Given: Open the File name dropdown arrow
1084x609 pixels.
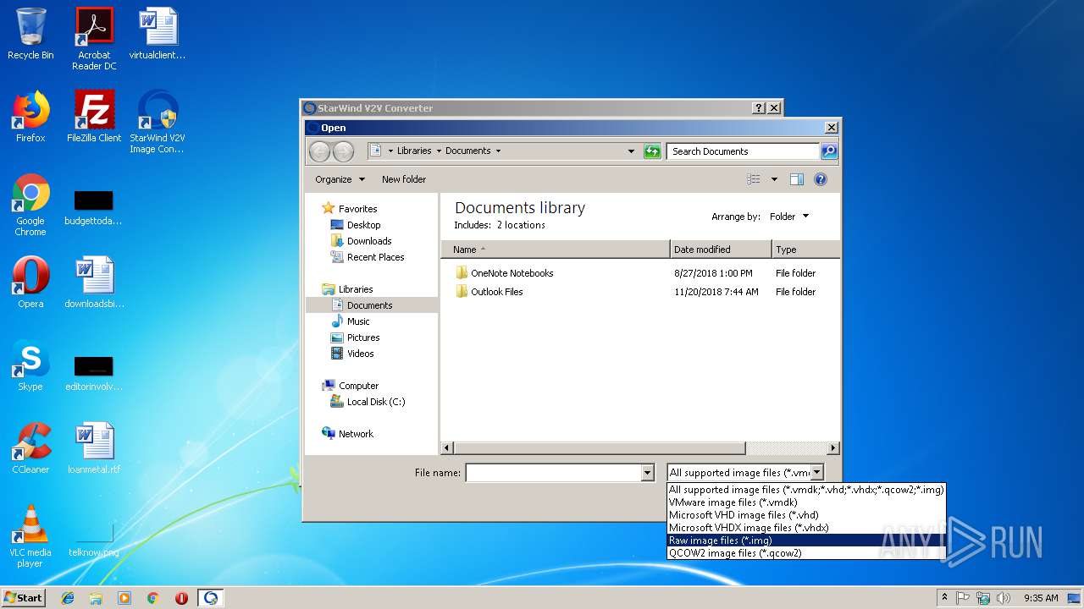Looking at the screenshot, I should click(x=648, y=473).
